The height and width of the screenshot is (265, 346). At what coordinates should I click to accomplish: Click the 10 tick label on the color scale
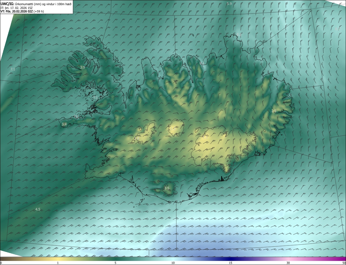173,263
